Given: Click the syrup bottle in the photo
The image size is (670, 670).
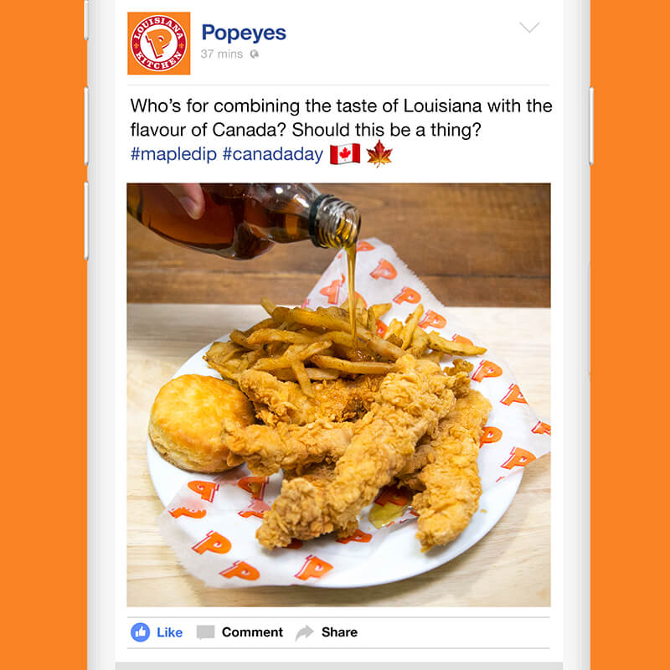Looking at the screenshot, I should tap(244, 220).
